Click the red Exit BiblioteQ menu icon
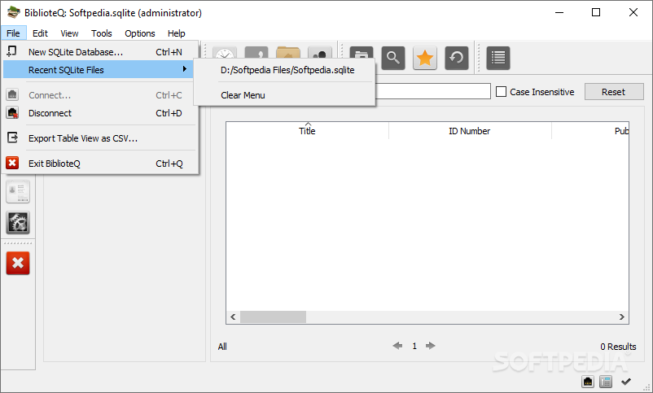 [x=12, y=163]
